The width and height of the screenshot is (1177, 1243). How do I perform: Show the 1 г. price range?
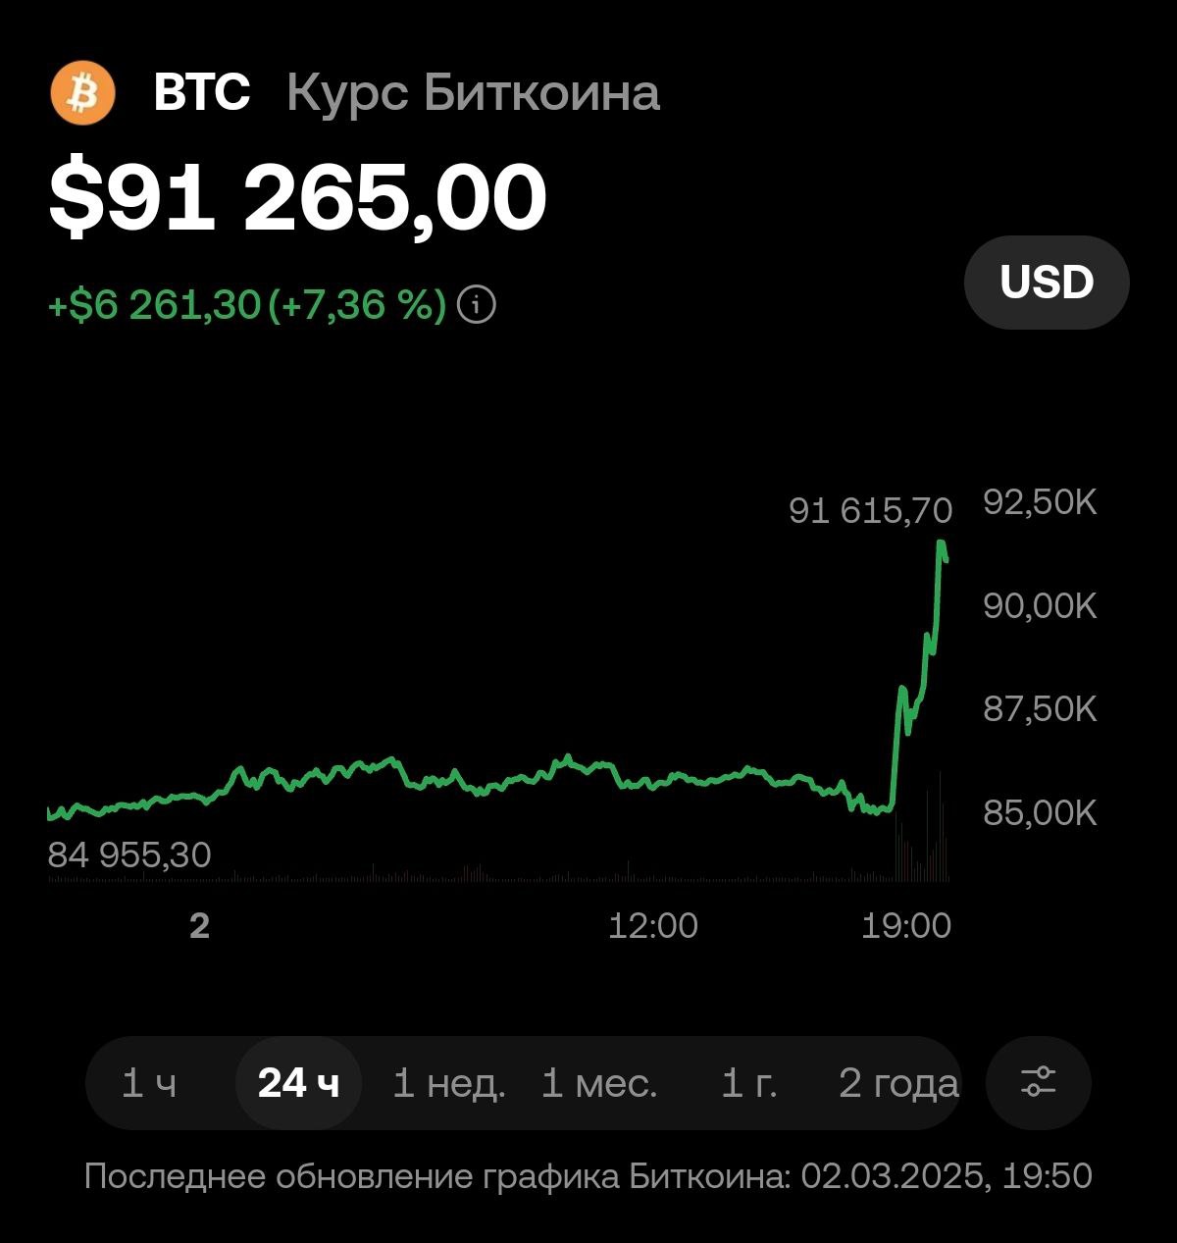[749, 1083]
